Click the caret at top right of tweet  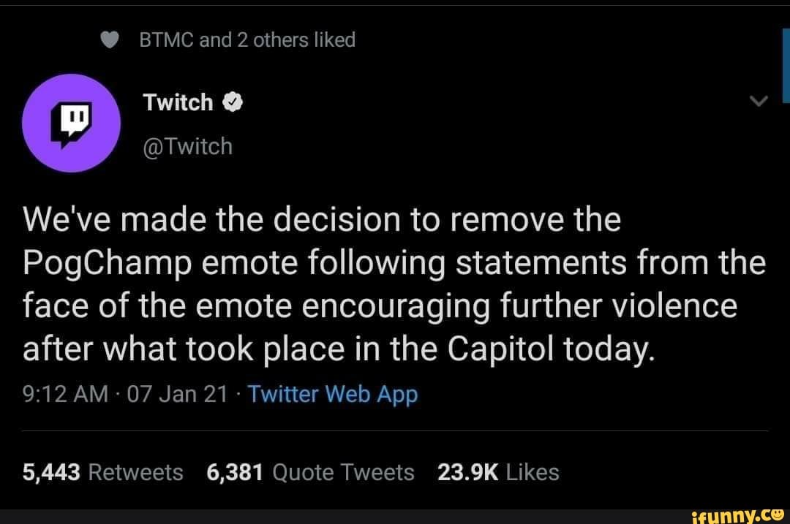(759, 101)
